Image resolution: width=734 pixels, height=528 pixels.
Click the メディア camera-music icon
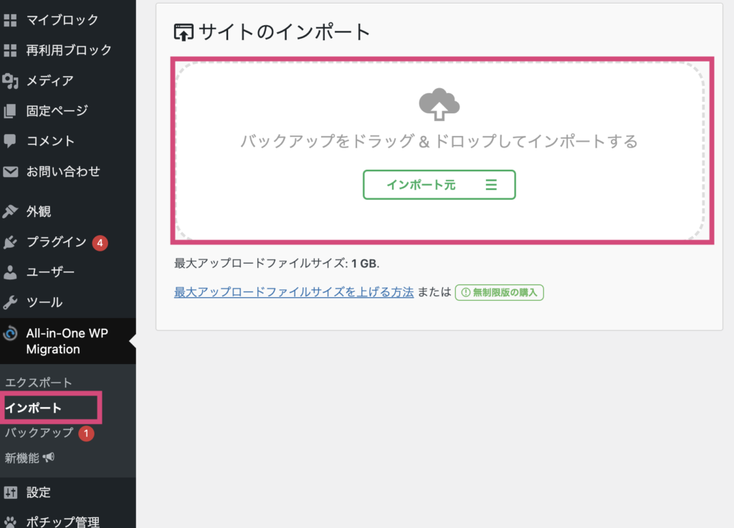(x=10, y=80)
